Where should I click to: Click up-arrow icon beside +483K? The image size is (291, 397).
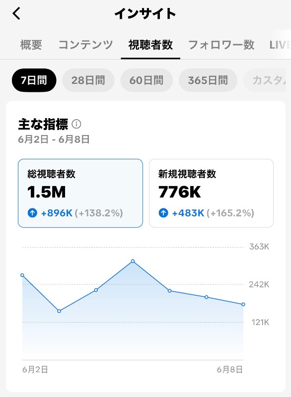pyautogui.click(x=163, y=213)
